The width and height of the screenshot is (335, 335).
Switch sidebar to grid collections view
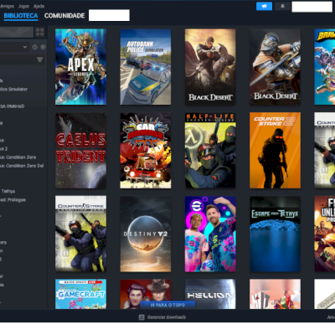(x=40, y=32)
